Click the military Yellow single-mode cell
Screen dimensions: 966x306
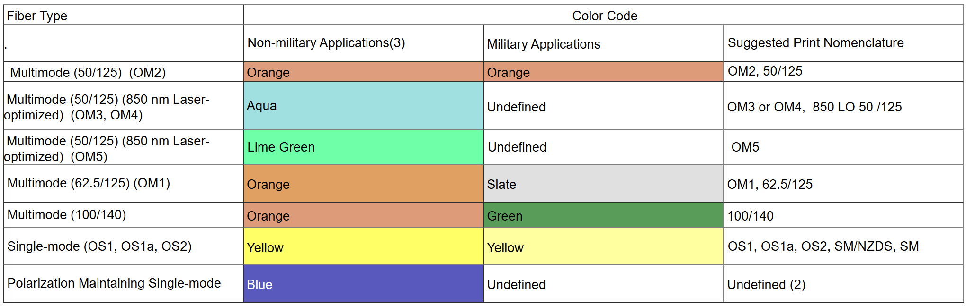[603, 246]
